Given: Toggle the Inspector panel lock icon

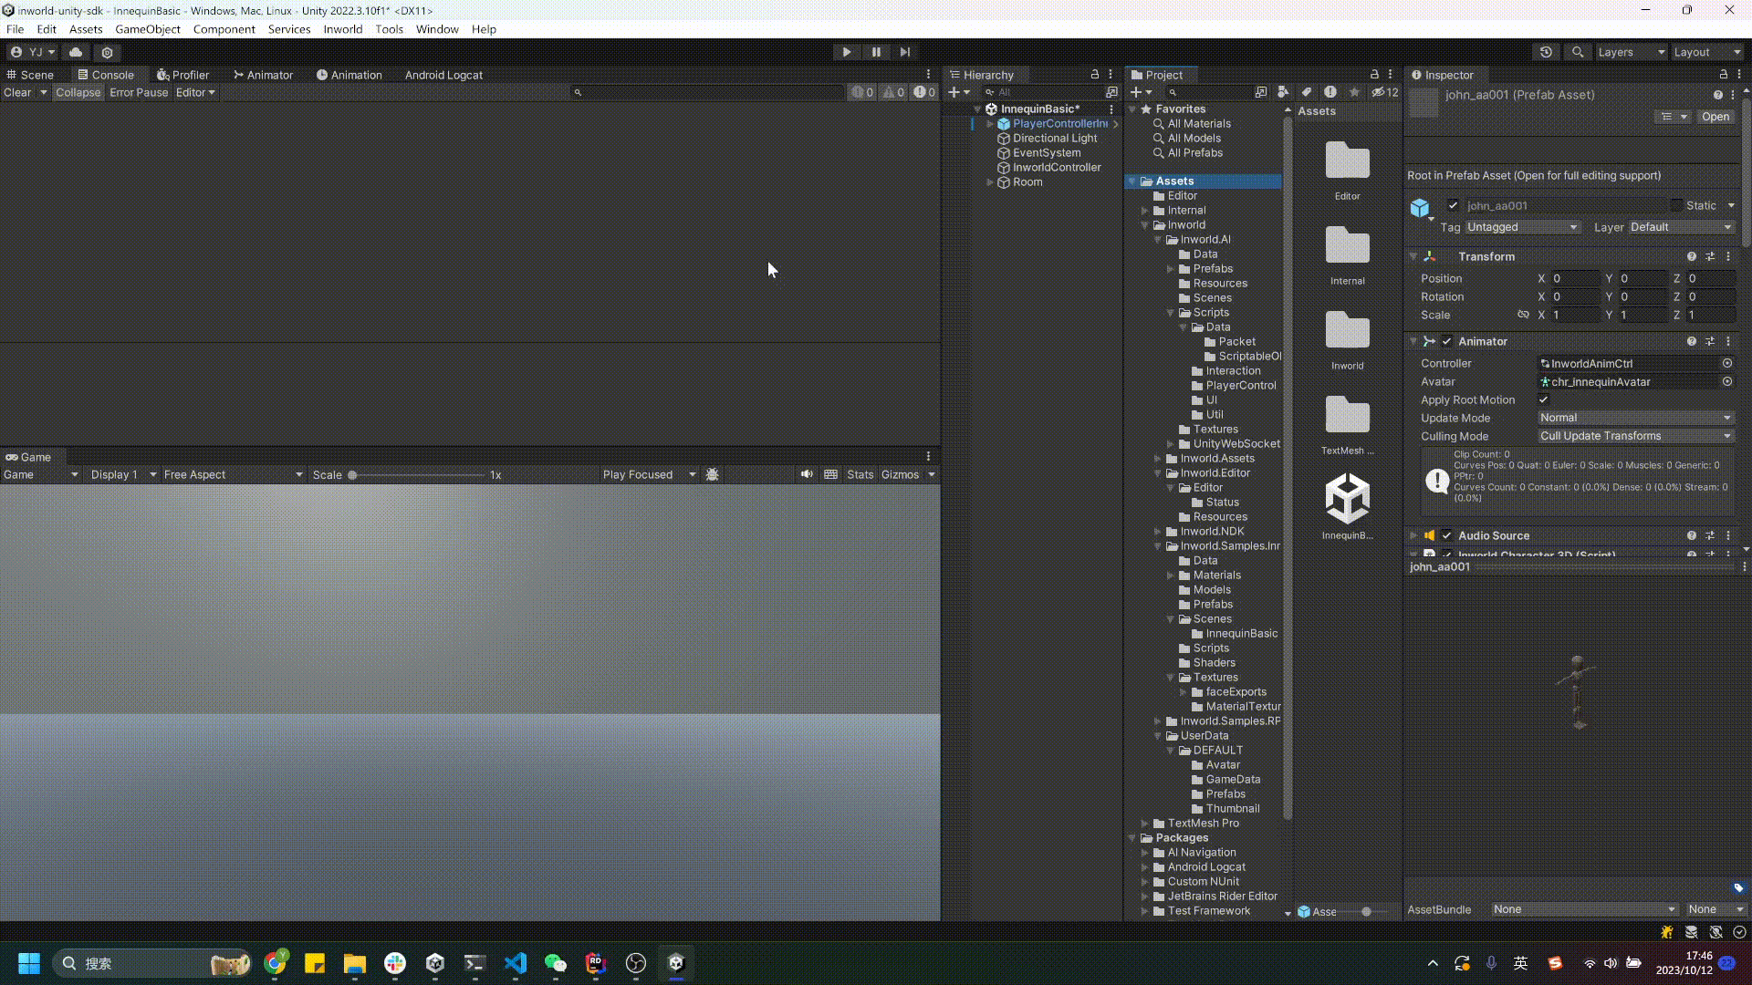Looking at the screenshot, I should [x=1724, y=74].
